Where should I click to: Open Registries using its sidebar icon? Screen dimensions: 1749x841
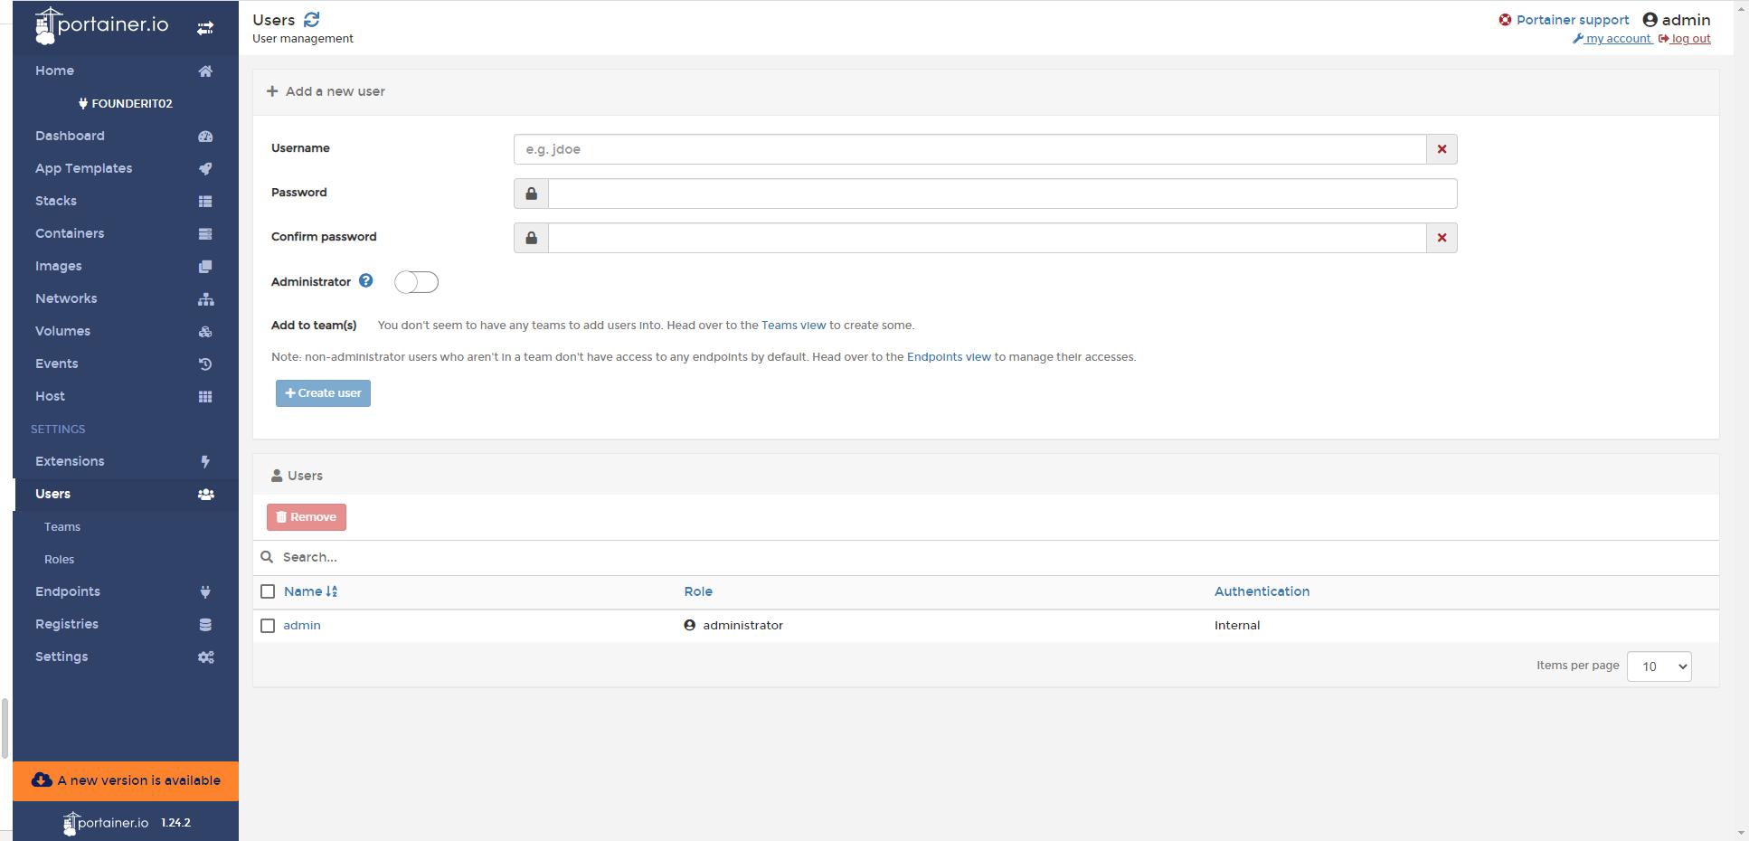[205, 624]
